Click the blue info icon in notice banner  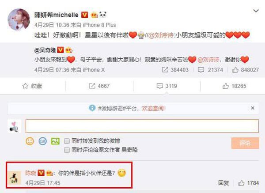[92, 108]
